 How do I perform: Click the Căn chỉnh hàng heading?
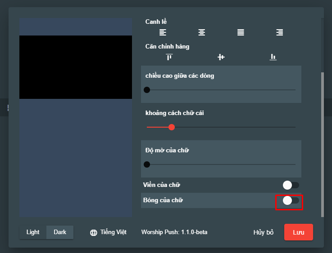pyautogui.click(x=167, y=46)
